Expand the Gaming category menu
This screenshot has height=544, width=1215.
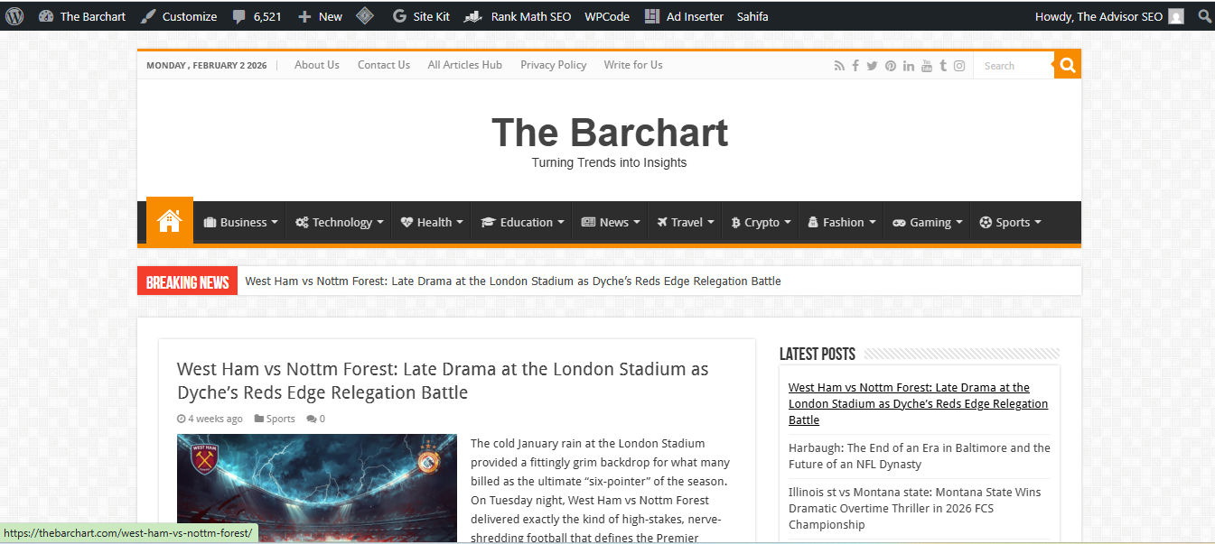pos(927,222)
